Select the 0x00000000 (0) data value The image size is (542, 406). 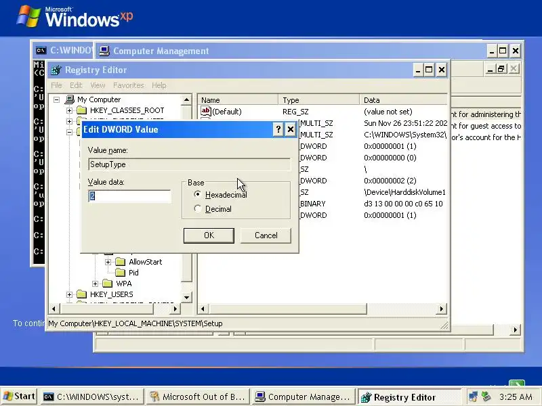(390, 158)
